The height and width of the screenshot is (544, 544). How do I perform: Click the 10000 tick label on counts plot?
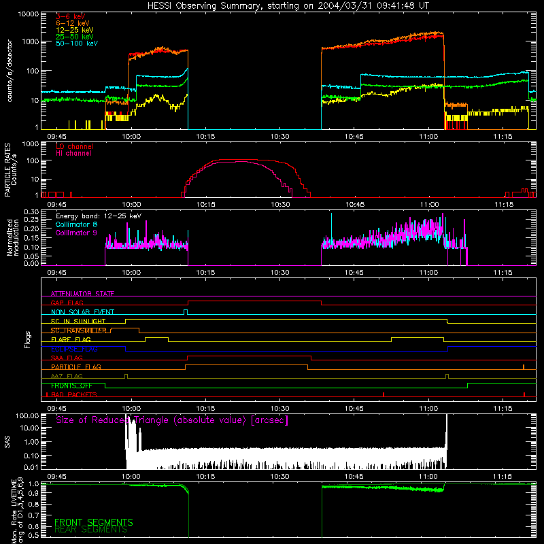click(x=29, y=14)
